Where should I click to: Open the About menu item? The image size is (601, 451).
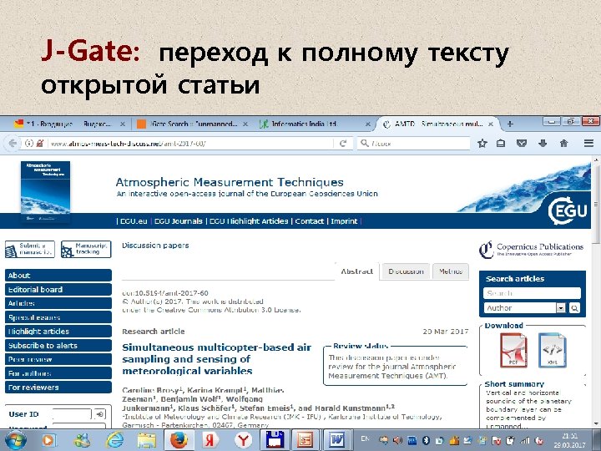58,276
